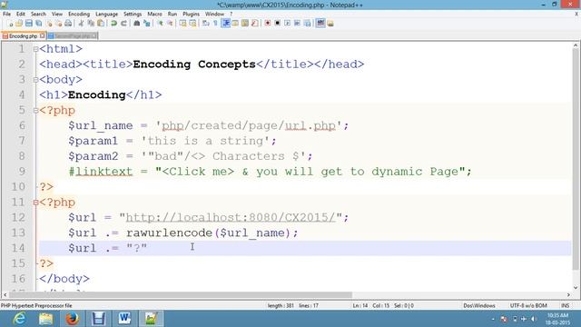This screenshot has height=327, width=581.
Task: Click the UTF-8 w/o BOM encoding status field
Action: tap(528, 305)
